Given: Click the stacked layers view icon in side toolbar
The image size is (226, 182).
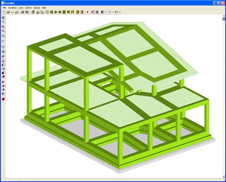Looking at the screenshot, I should point(3,52).
